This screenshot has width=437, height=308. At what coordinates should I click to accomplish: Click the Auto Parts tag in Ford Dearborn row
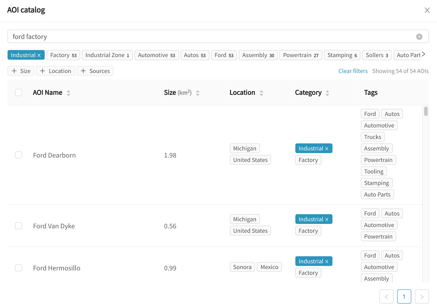coord(377,194)
